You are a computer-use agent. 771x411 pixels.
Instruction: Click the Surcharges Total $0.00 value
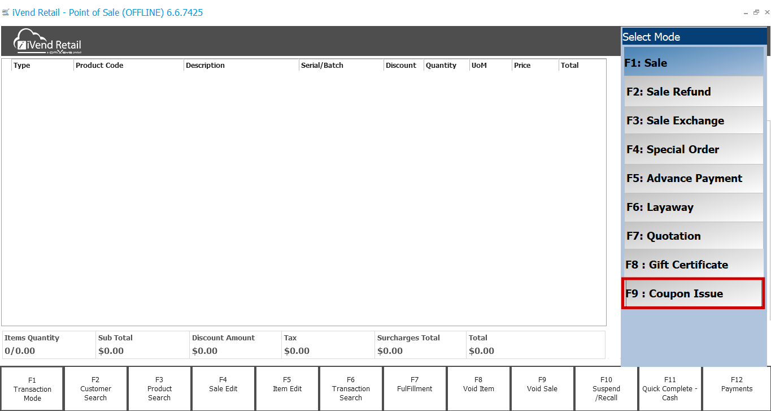point(390,351)
